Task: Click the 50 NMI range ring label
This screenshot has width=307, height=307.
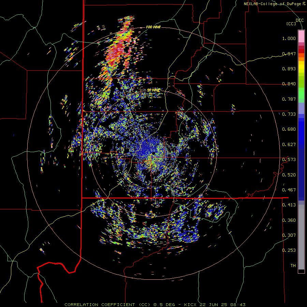Action: 153,90
